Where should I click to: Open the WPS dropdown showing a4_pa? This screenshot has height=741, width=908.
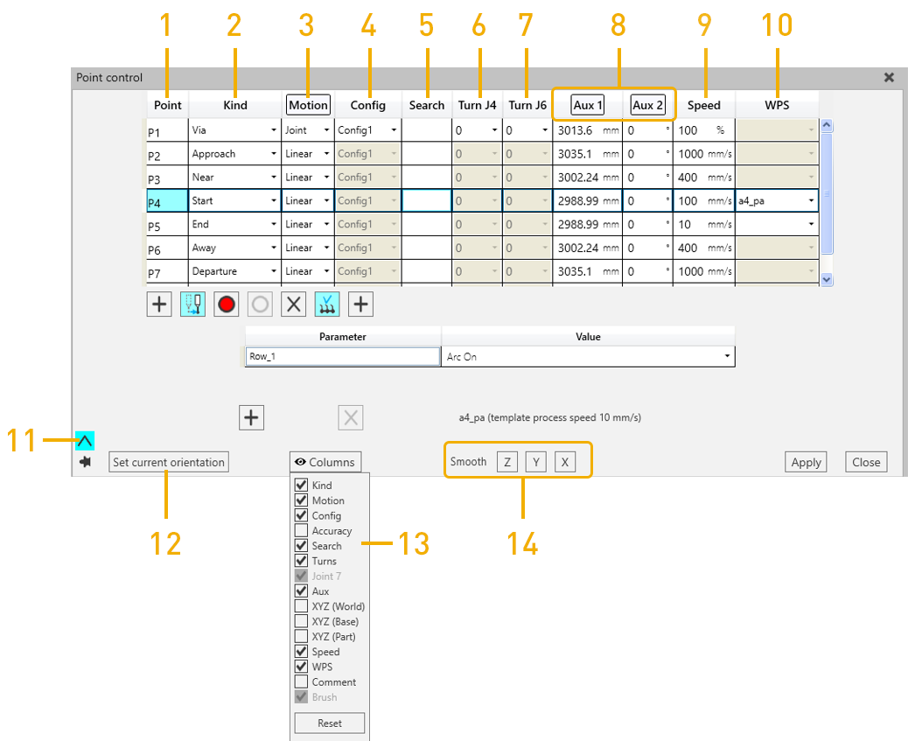coord(810,200)
